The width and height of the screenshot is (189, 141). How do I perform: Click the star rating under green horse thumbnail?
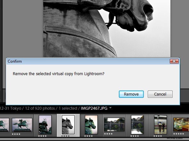[x=88, y=136]
